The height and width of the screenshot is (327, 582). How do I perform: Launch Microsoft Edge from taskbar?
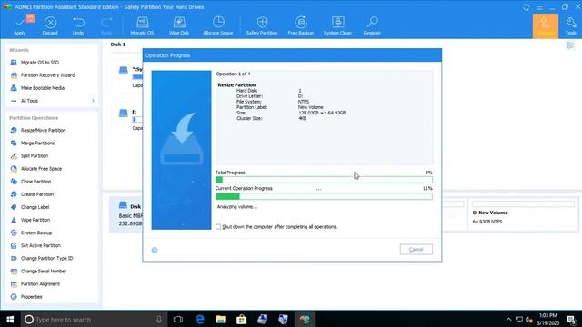tap(200, 319)
